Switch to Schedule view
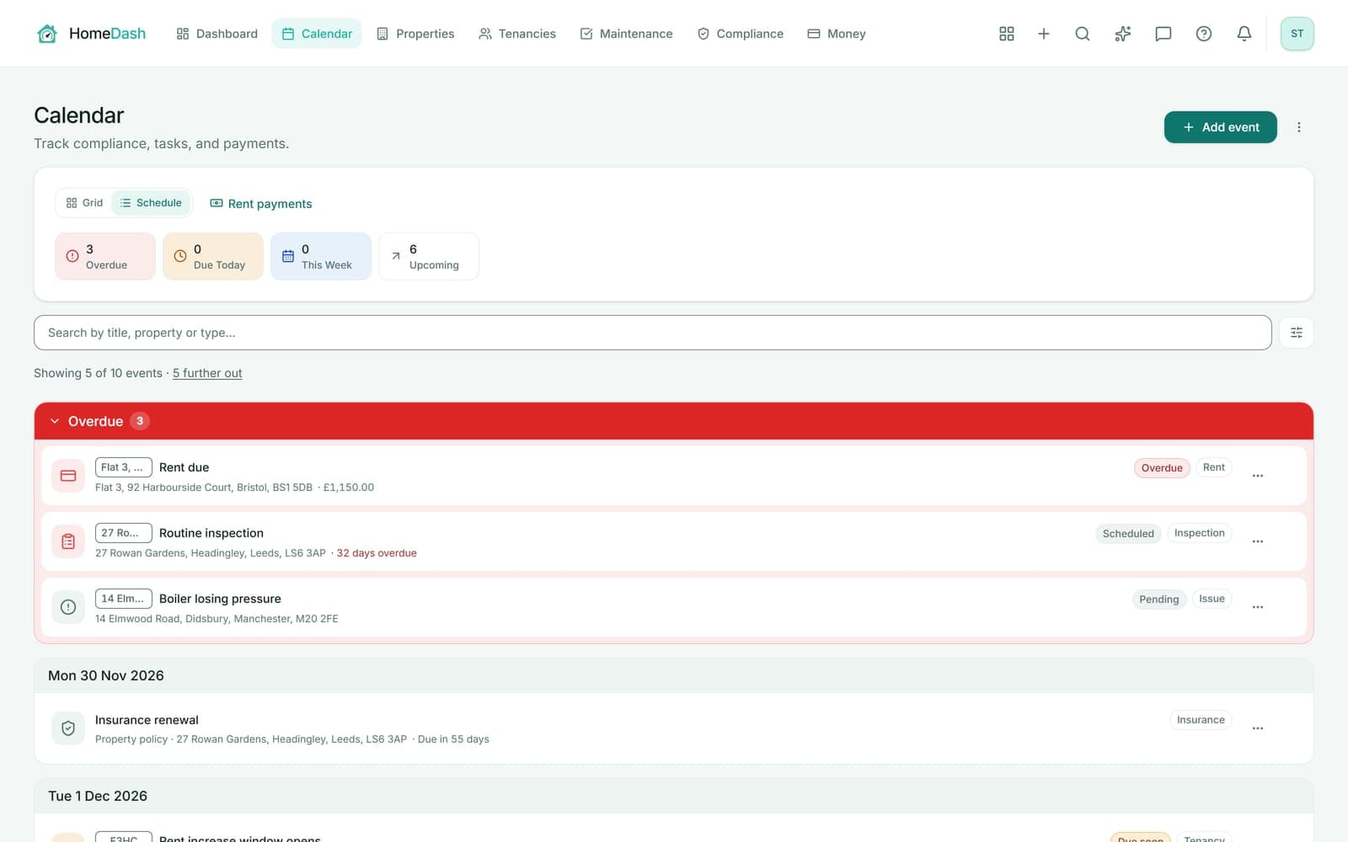The width and height of the screenshot is (1348, 842). point(151,203)
